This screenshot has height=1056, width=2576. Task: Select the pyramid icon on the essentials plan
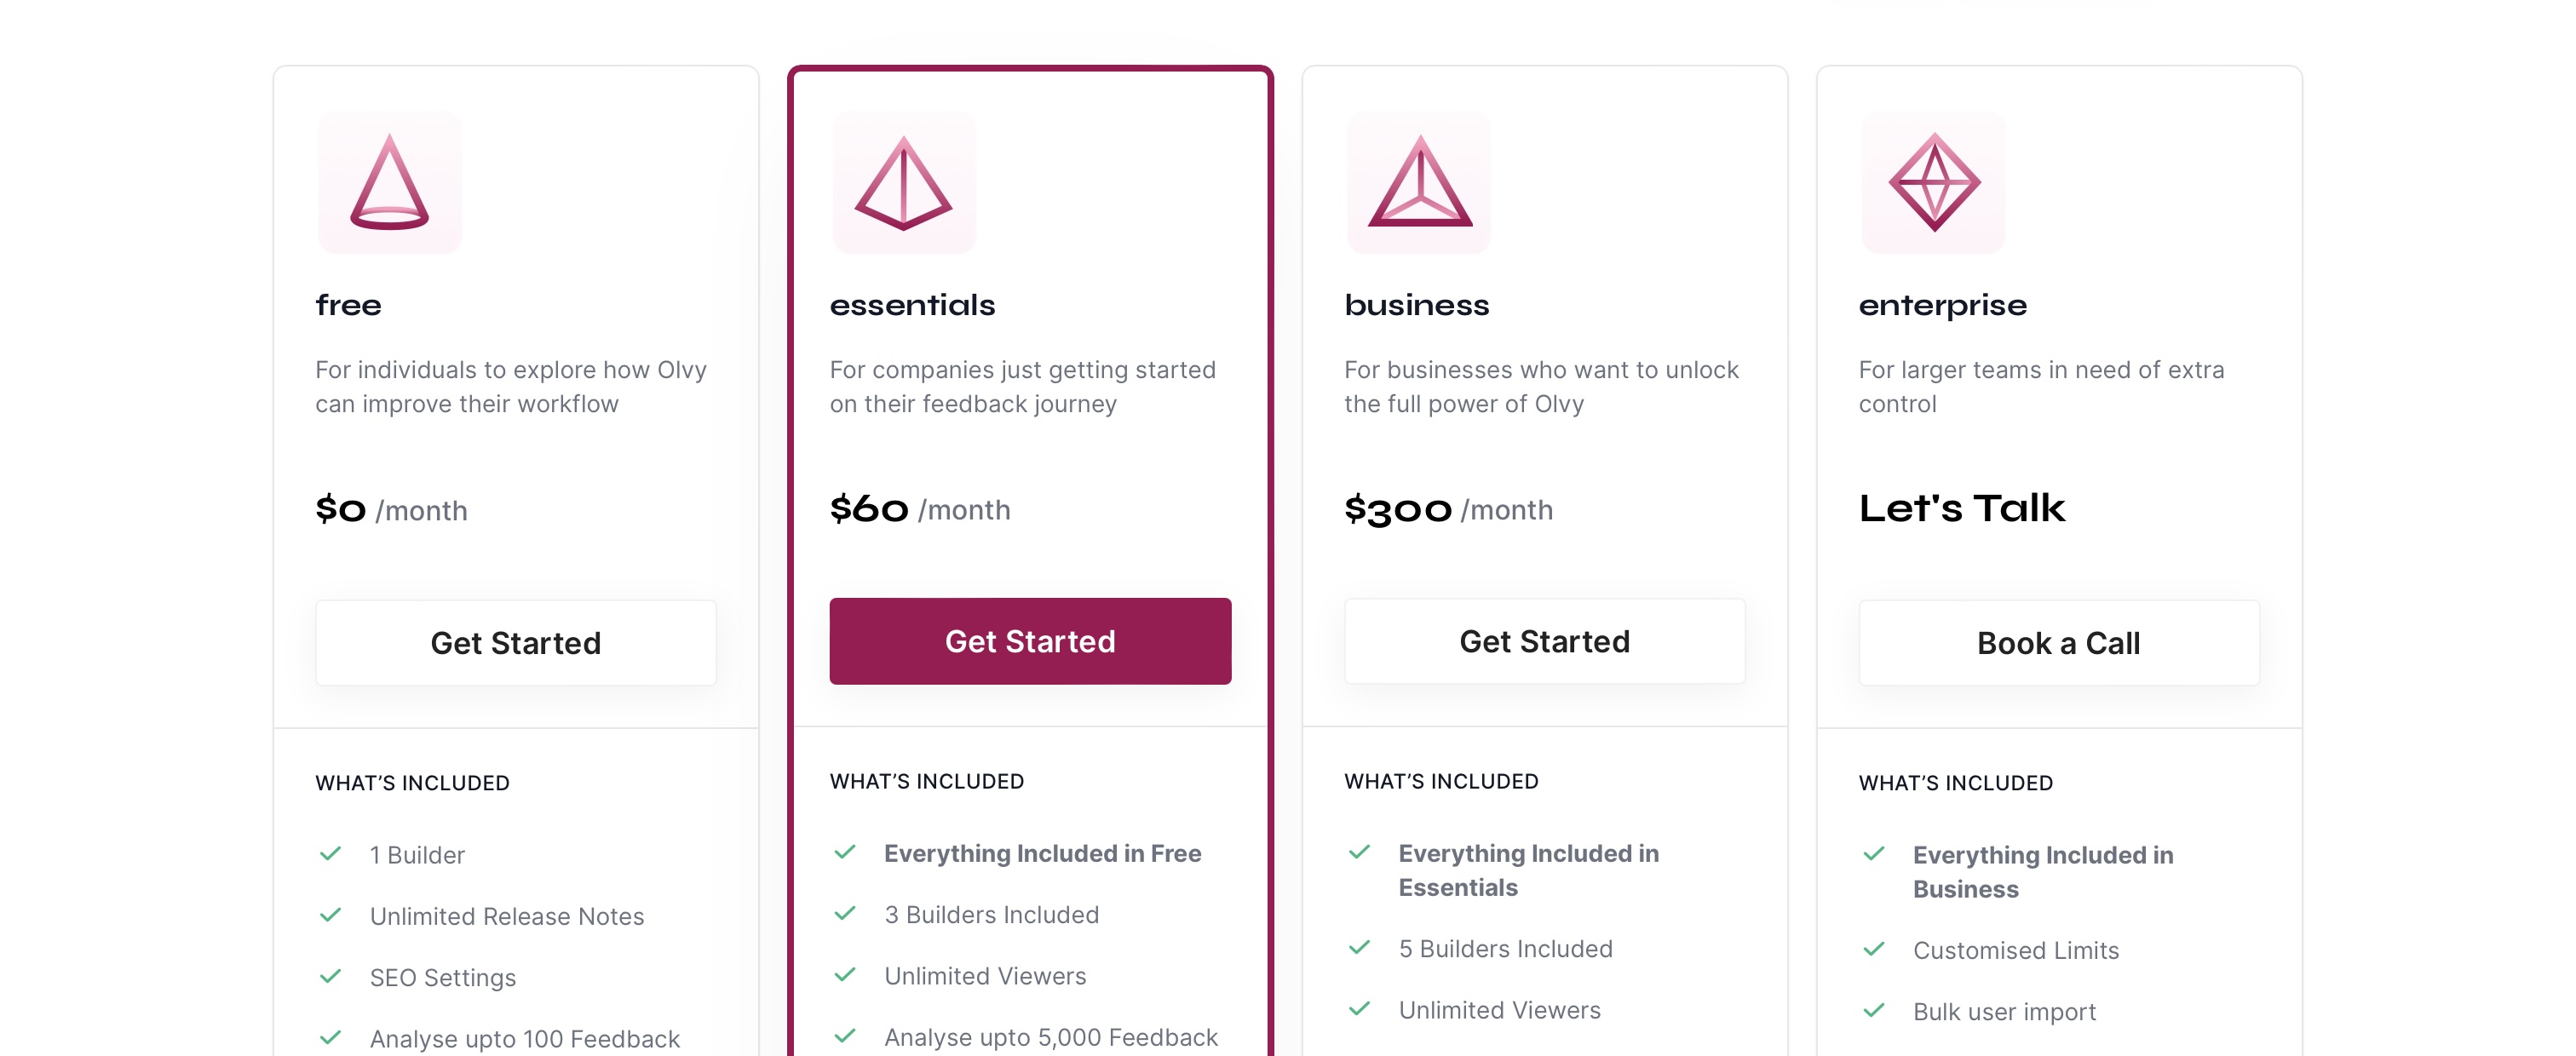[904, 182]
